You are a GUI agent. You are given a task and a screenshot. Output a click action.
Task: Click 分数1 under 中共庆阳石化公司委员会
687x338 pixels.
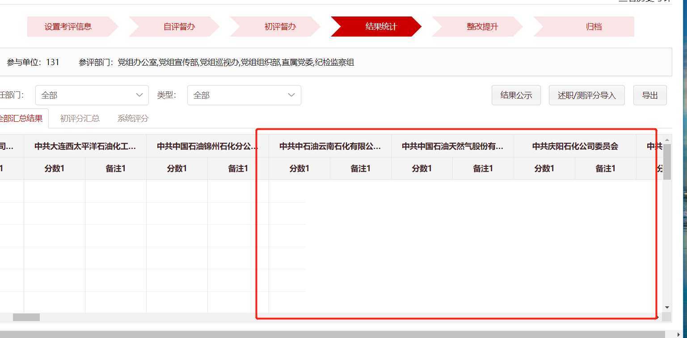click(544, 169)
